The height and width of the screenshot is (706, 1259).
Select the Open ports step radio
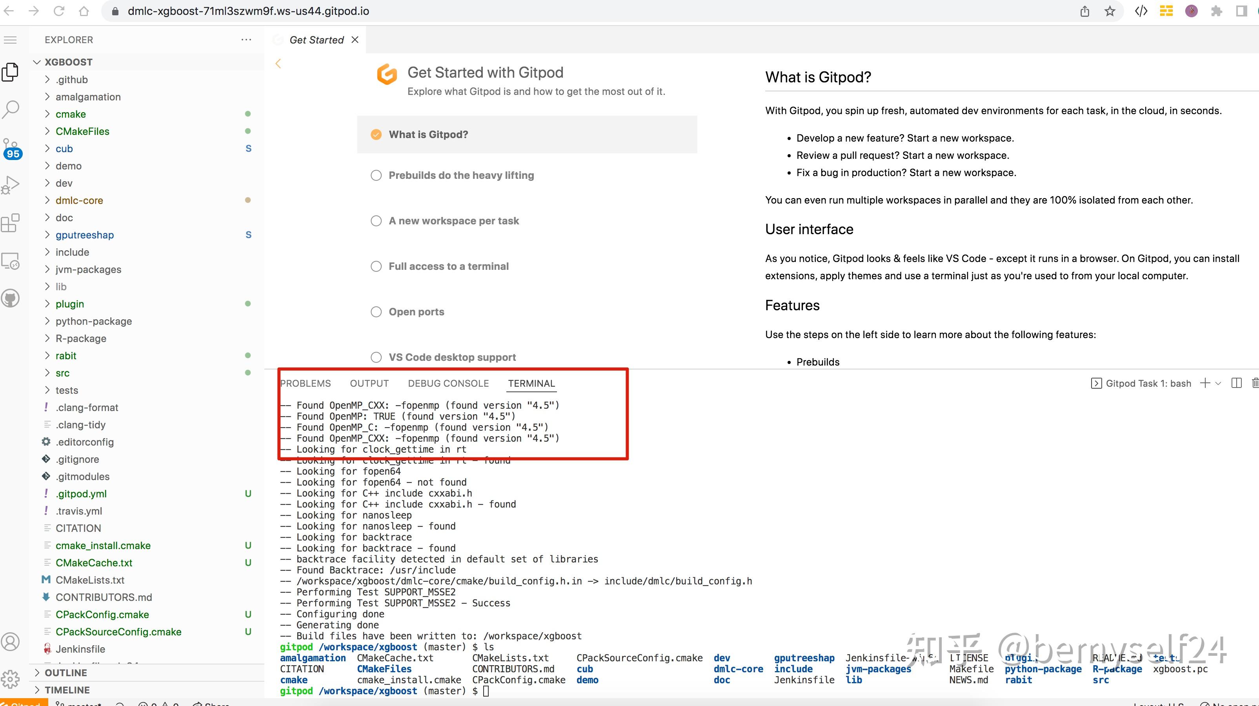coord(376,312)
